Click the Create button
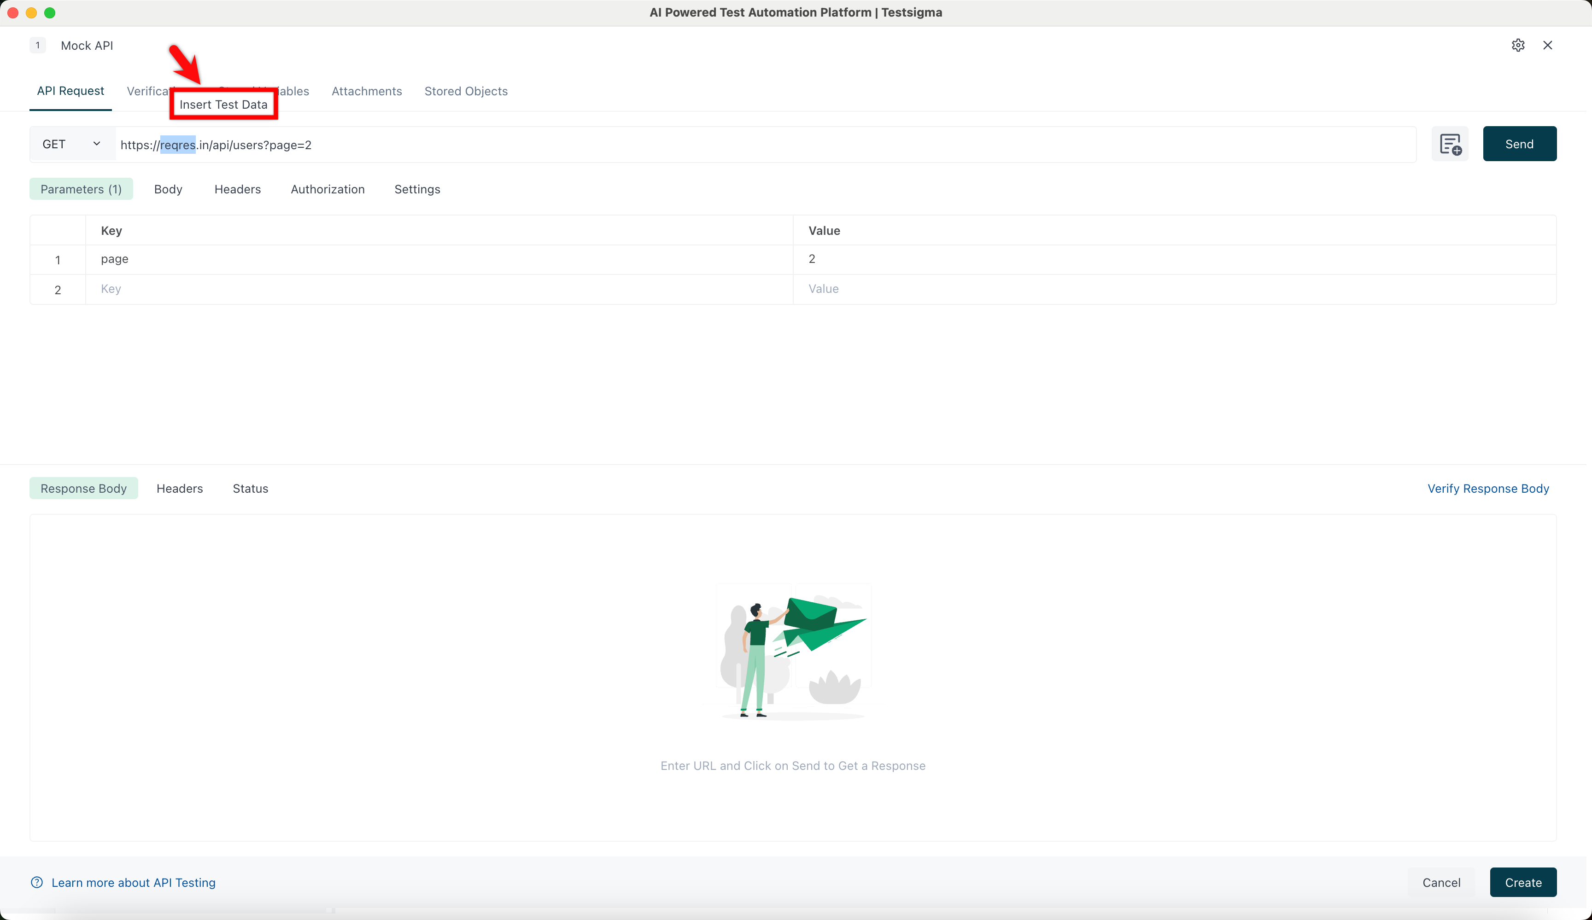1592x920 pixels. (x=1524, y=882)
